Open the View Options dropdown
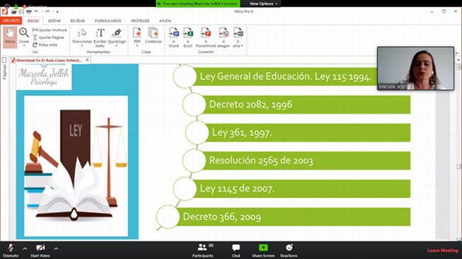Image resolution: width=462 pixels, height=259 pixels. point(262,4)
